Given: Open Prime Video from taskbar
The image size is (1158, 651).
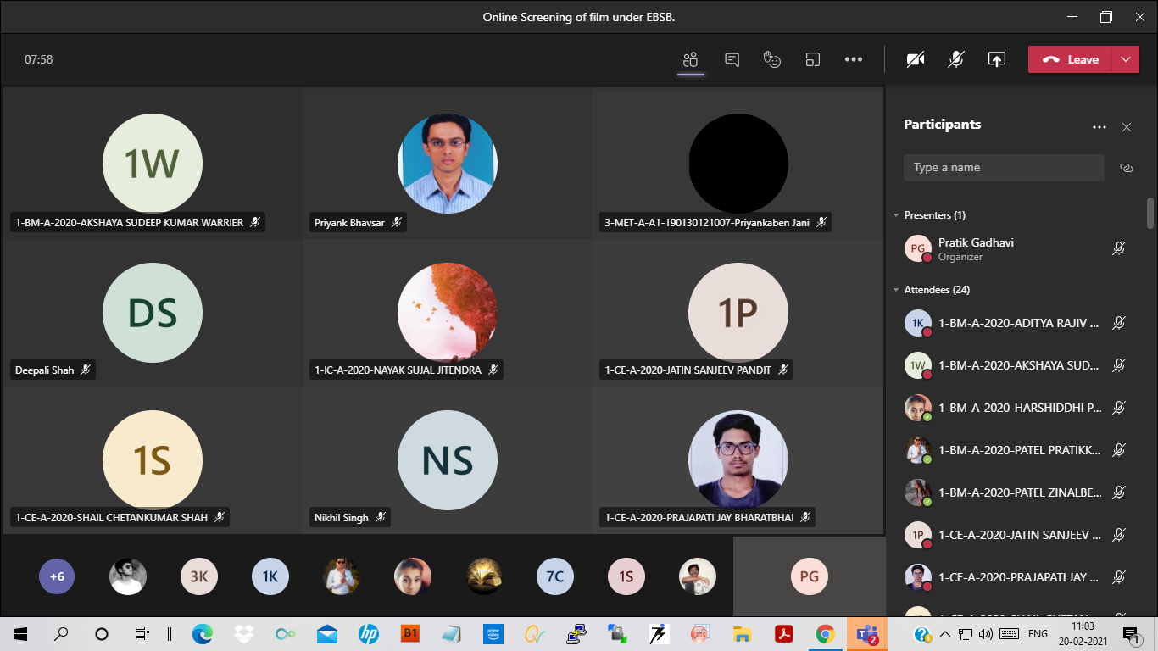Looking at the screenshot, I should click(493, 633).
